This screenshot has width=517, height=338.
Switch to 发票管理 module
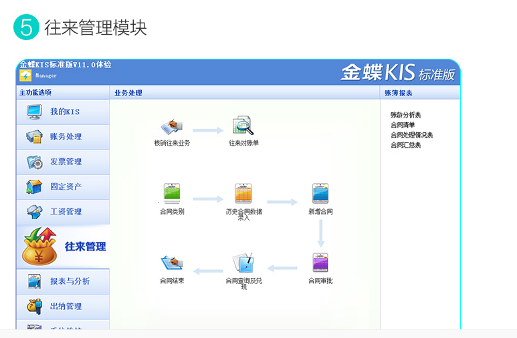pos(64,162)
